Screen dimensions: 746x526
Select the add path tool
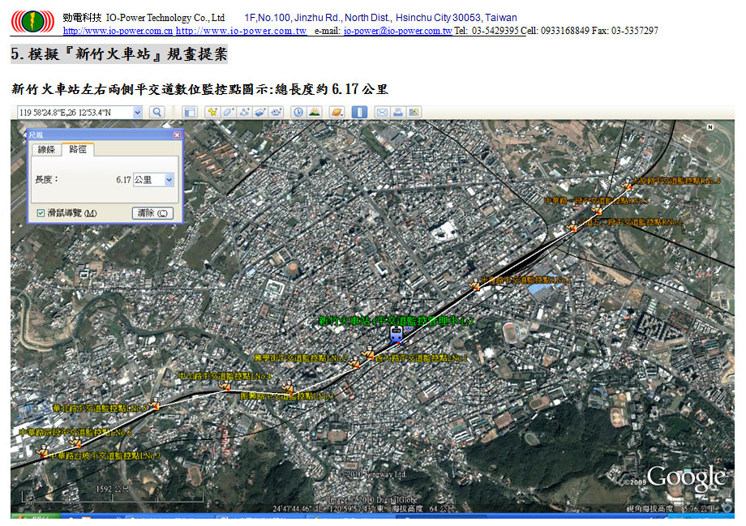[x=244, y=112]
